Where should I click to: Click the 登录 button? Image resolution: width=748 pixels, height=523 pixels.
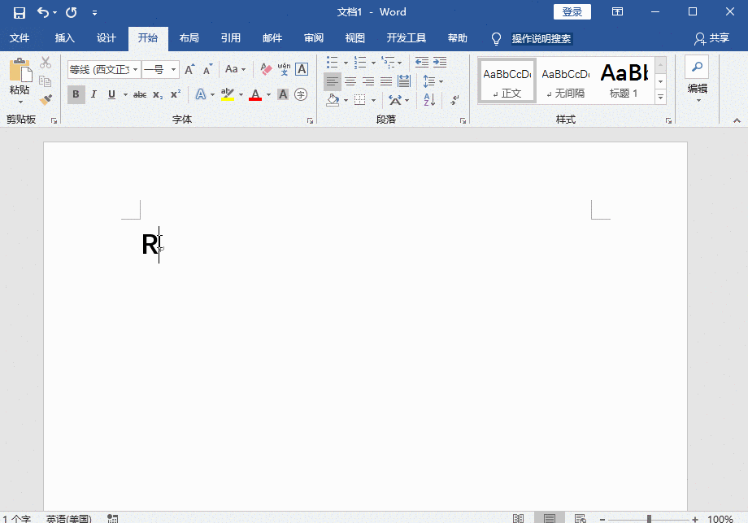tap(572, 11)
